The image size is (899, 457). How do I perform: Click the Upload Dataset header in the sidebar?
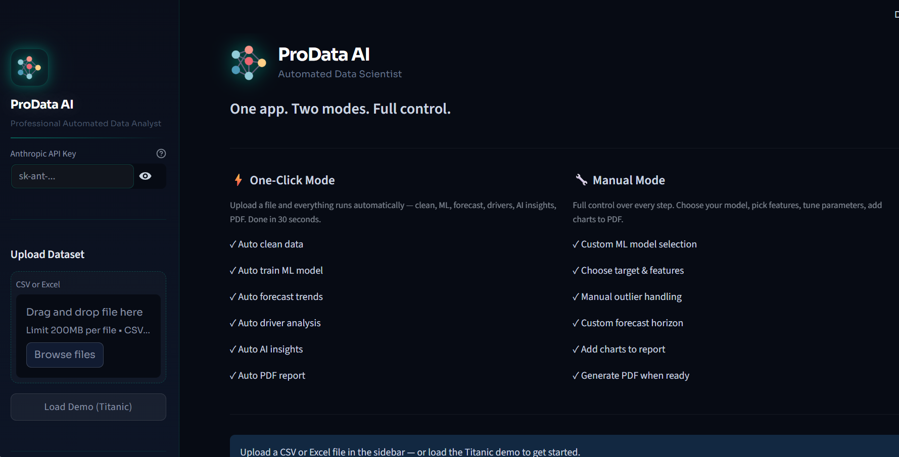point(47,254)
